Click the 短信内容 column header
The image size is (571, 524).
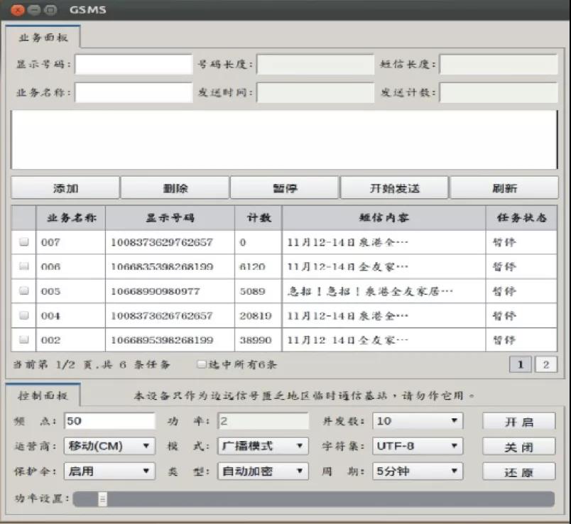pyautogui.click(x=384, y=218)
